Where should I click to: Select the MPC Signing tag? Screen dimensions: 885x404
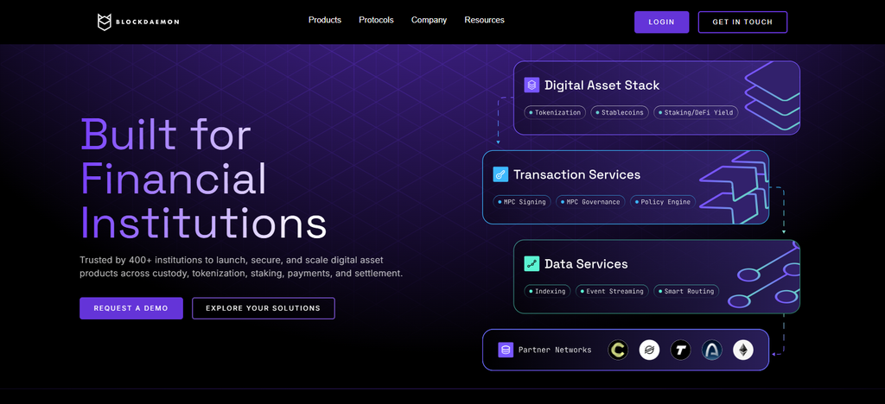tap(521, 202)
